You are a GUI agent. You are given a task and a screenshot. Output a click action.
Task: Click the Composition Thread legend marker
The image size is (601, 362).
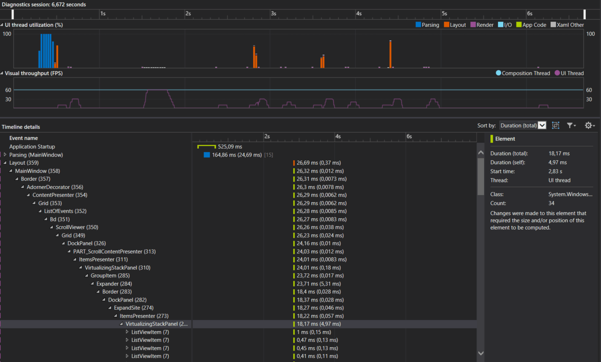pos(498,73)
